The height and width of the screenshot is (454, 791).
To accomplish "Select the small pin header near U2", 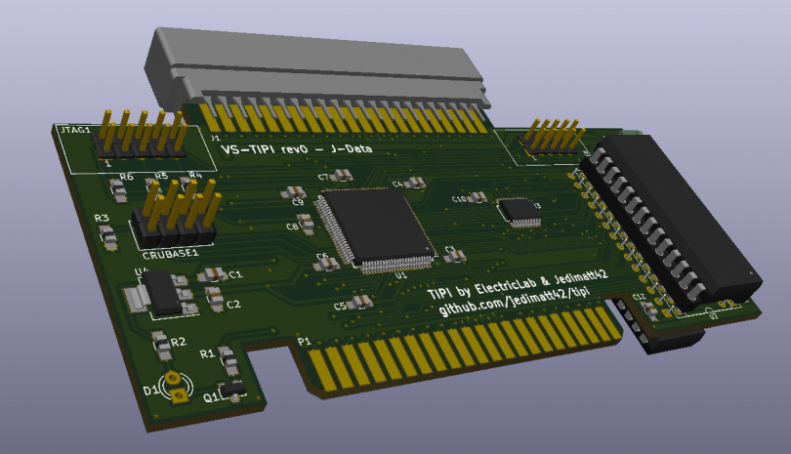I will pyautogui.click(x=551, y=137).
